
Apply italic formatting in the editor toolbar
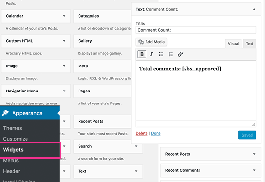[x=151, y=54]
